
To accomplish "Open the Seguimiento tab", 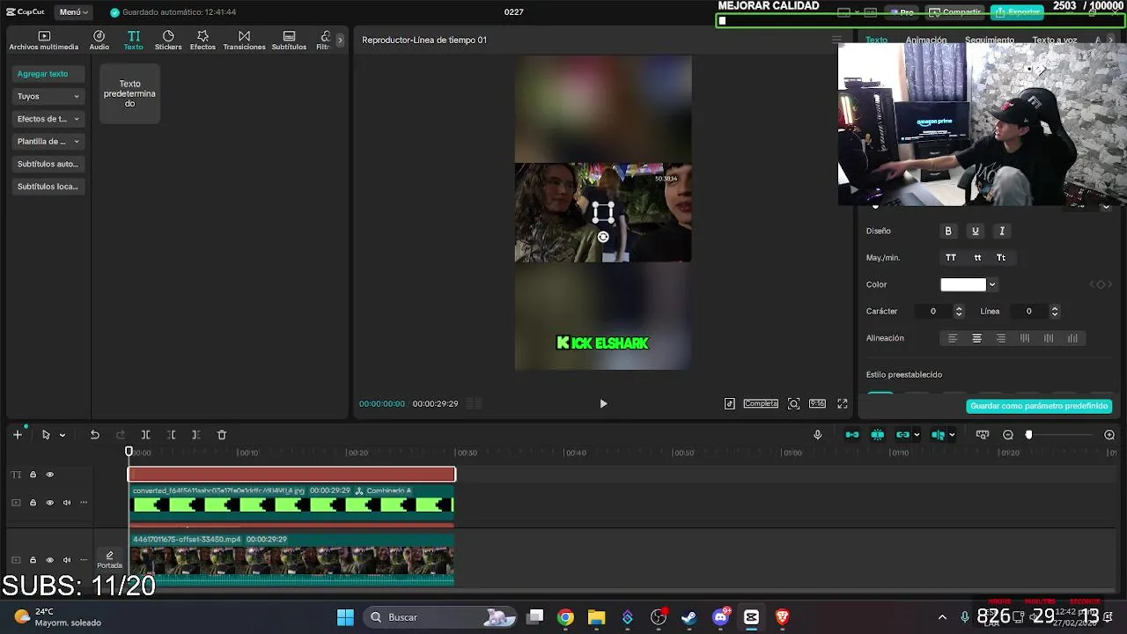I will 990,41.
